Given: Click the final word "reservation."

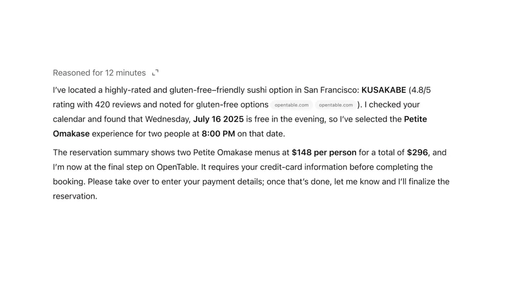Looking at the screenshot, I should point(75,197).
